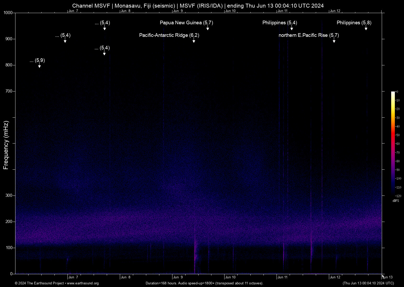Click the arrow marker under Philippines (5.8)
The height and width of the screenshot is (287, 404).
366,28
